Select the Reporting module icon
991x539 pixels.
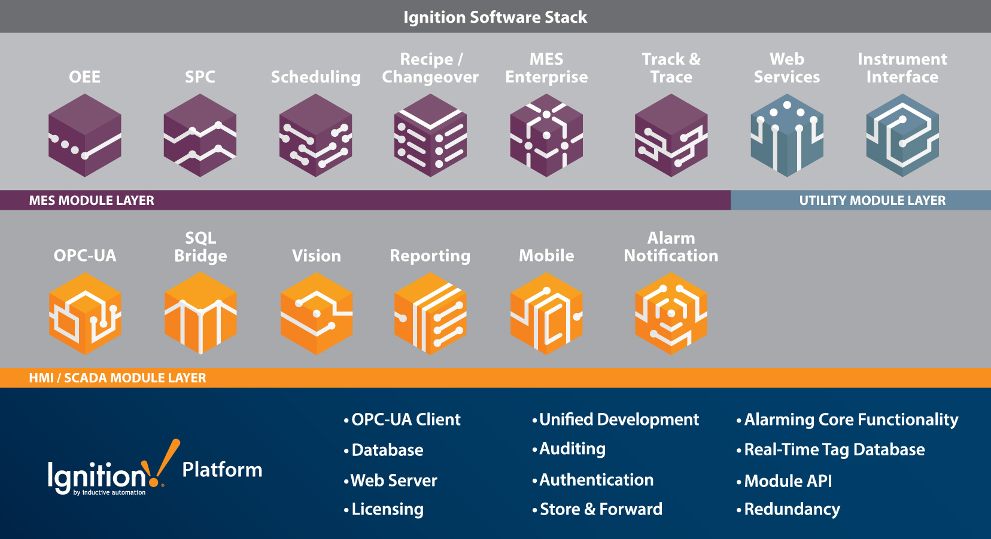click(430, 315)
